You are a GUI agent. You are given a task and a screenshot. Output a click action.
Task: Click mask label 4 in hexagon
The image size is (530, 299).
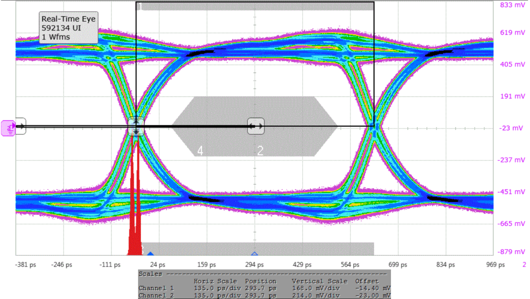point(200,151)
